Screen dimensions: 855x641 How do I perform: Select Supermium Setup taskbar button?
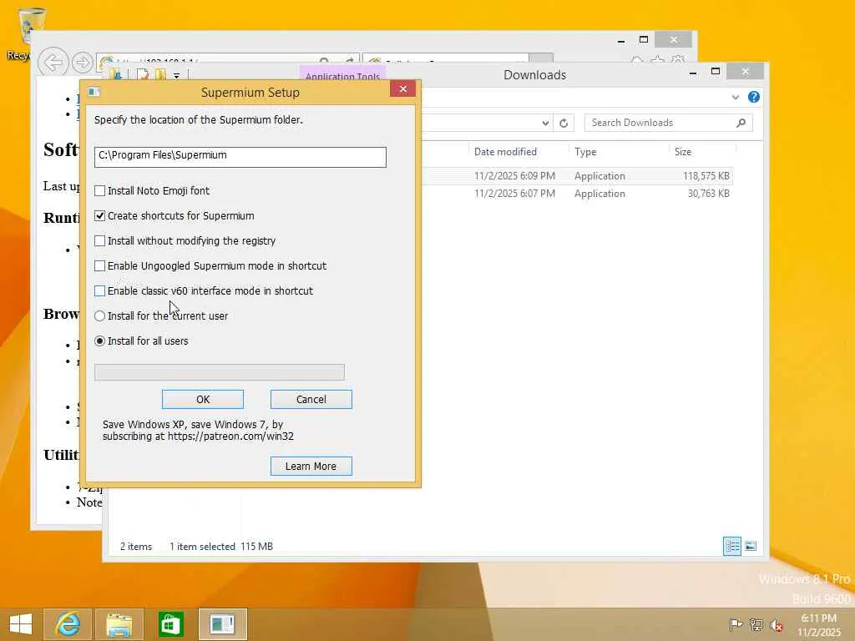[x=222, y=624]
